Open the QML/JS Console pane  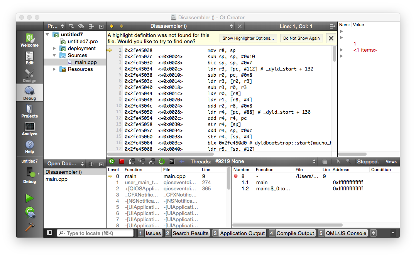pos(343,233)
